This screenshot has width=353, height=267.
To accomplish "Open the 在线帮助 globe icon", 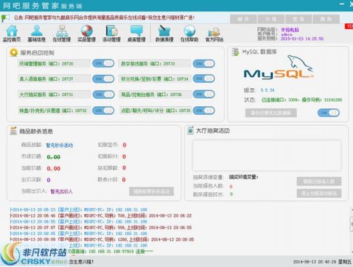I will click(189, 33).
